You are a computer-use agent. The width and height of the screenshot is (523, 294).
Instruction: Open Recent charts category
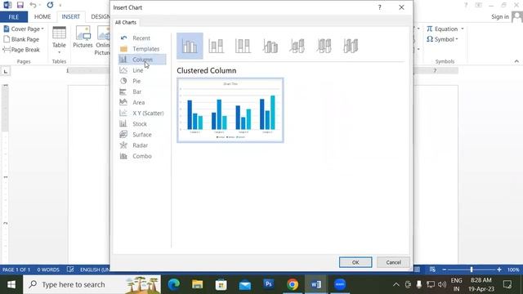coord(142,38)
